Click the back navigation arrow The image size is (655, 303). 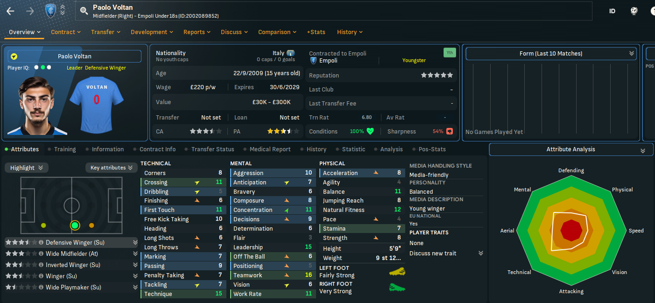click(10, 11)
